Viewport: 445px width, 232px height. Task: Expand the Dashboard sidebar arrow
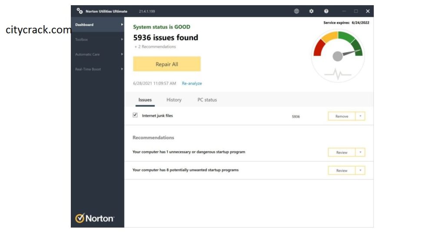(122, 25)
